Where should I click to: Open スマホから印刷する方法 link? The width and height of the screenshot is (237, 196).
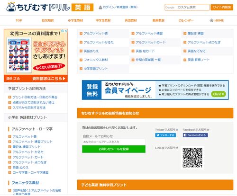coord(29,107)
